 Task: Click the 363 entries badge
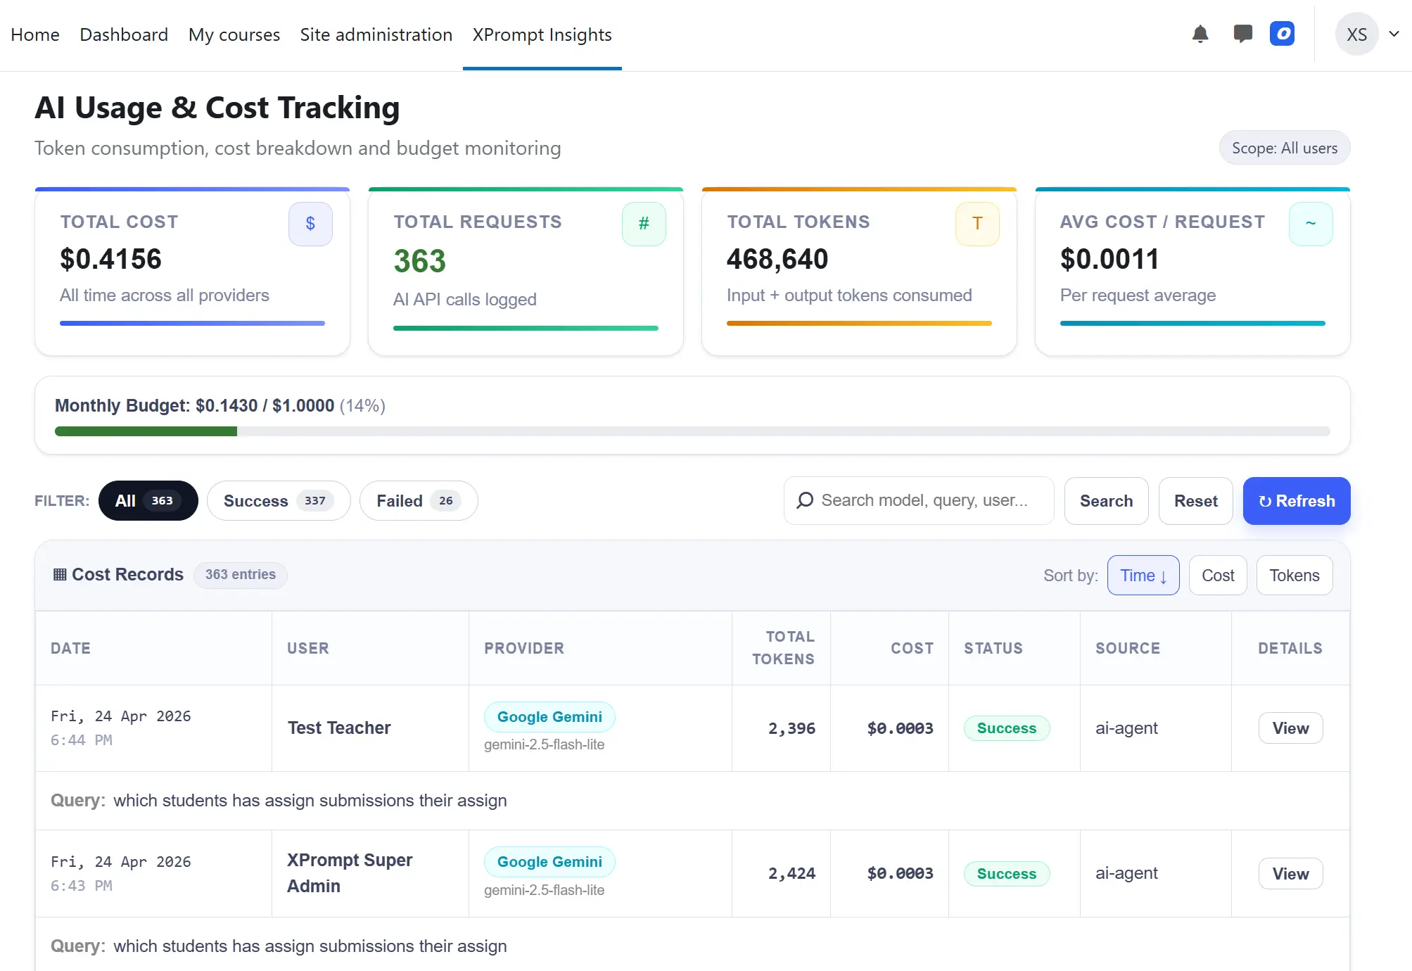pos(240,574)
